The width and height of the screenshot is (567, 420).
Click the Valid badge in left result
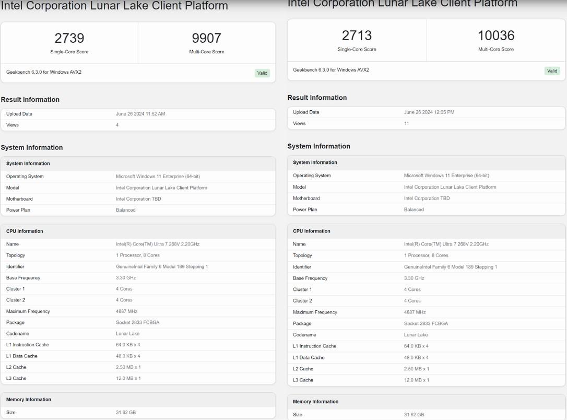(x=263, y=73)
